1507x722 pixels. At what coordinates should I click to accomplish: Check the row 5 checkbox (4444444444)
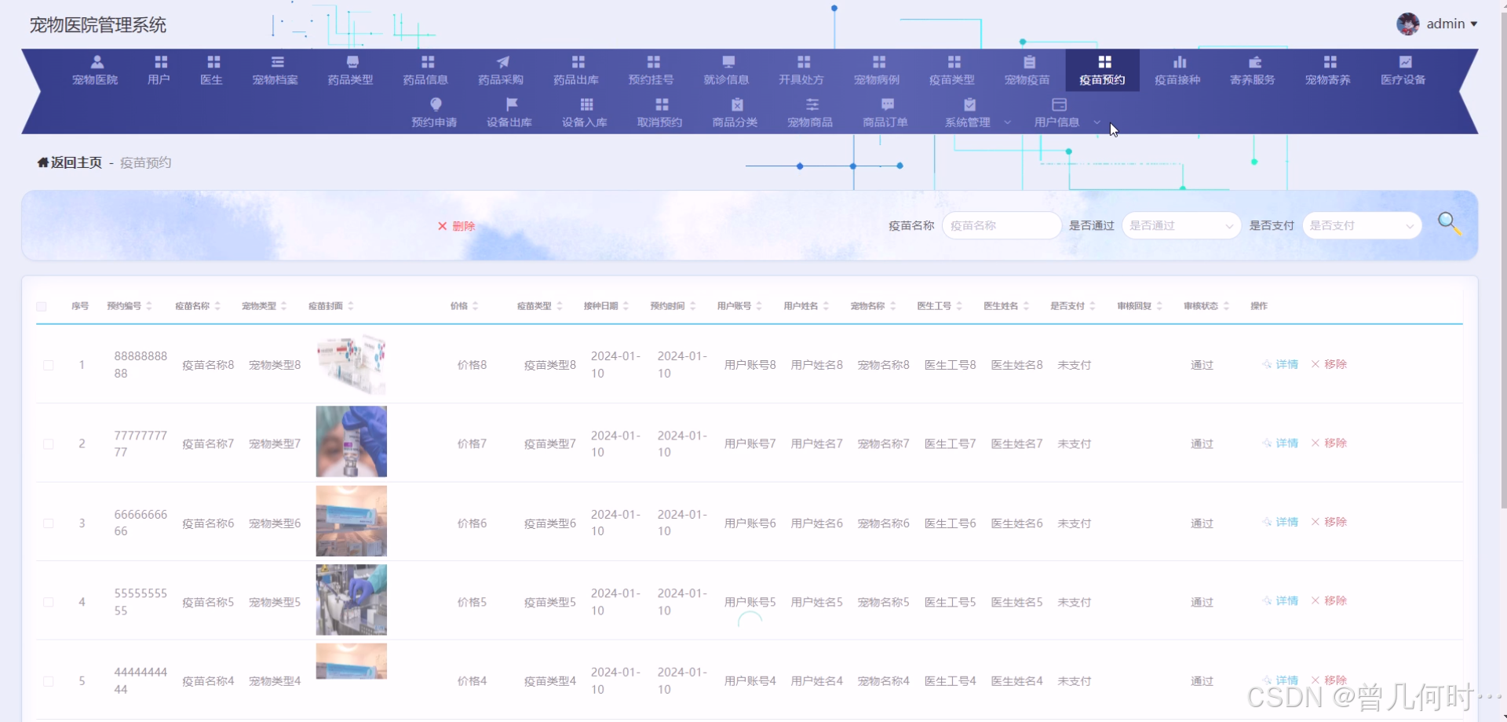49,681
